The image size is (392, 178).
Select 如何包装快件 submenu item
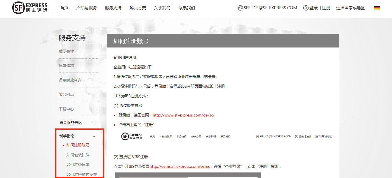(x=78, y=155)
